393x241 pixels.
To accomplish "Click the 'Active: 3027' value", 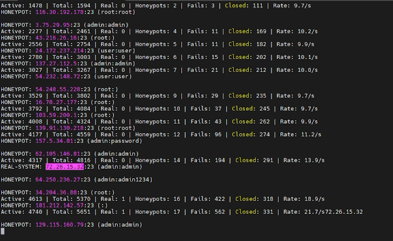I will 22,70.
